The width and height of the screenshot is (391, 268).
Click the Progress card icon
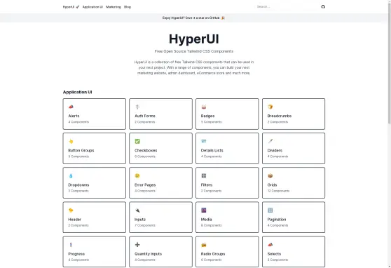(71, 245)
